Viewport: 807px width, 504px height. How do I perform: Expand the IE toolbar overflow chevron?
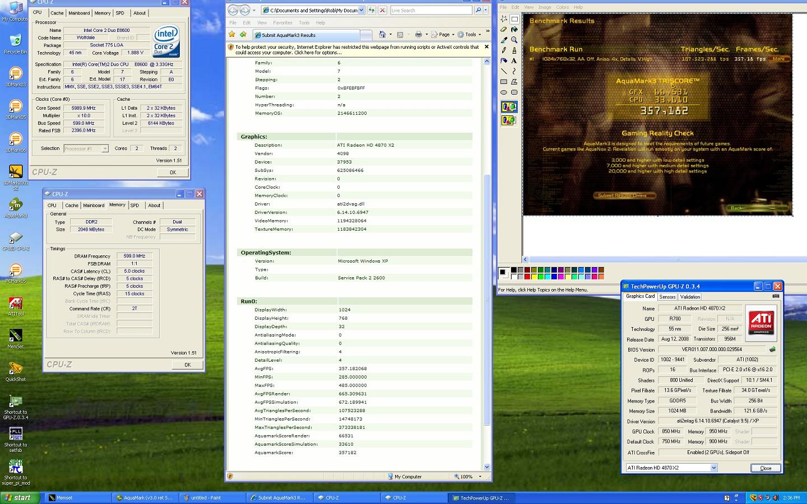tap(487, 31)
